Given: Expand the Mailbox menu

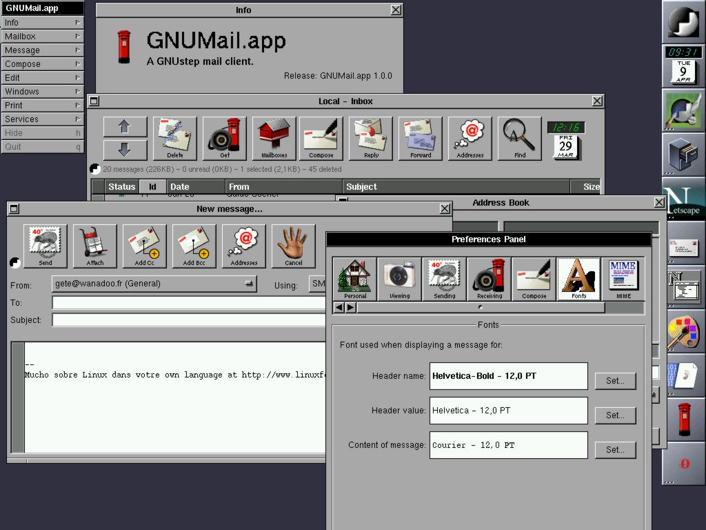Looking at the screenshot, I should [x=42, y=36].
